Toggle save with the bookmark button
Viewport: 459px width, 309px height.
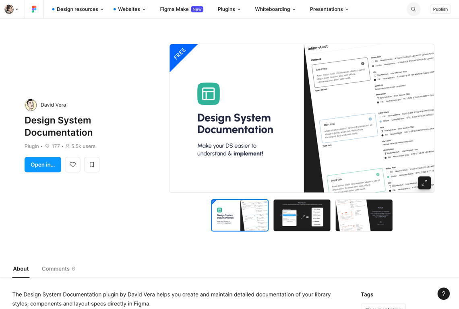pyautogui.click(x=92, y=165)
